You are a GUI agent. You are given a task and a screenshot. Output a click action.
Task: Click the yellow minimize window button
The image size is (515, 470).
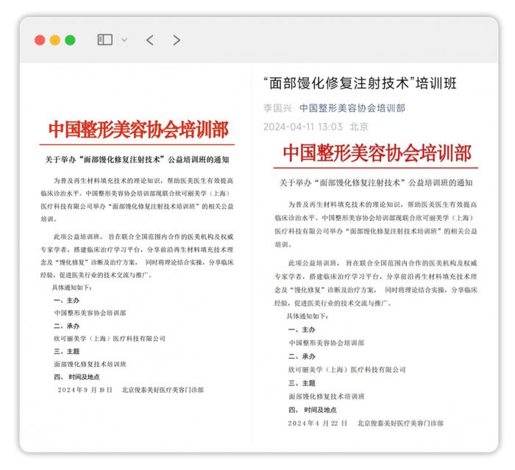[x=55, y=40]
